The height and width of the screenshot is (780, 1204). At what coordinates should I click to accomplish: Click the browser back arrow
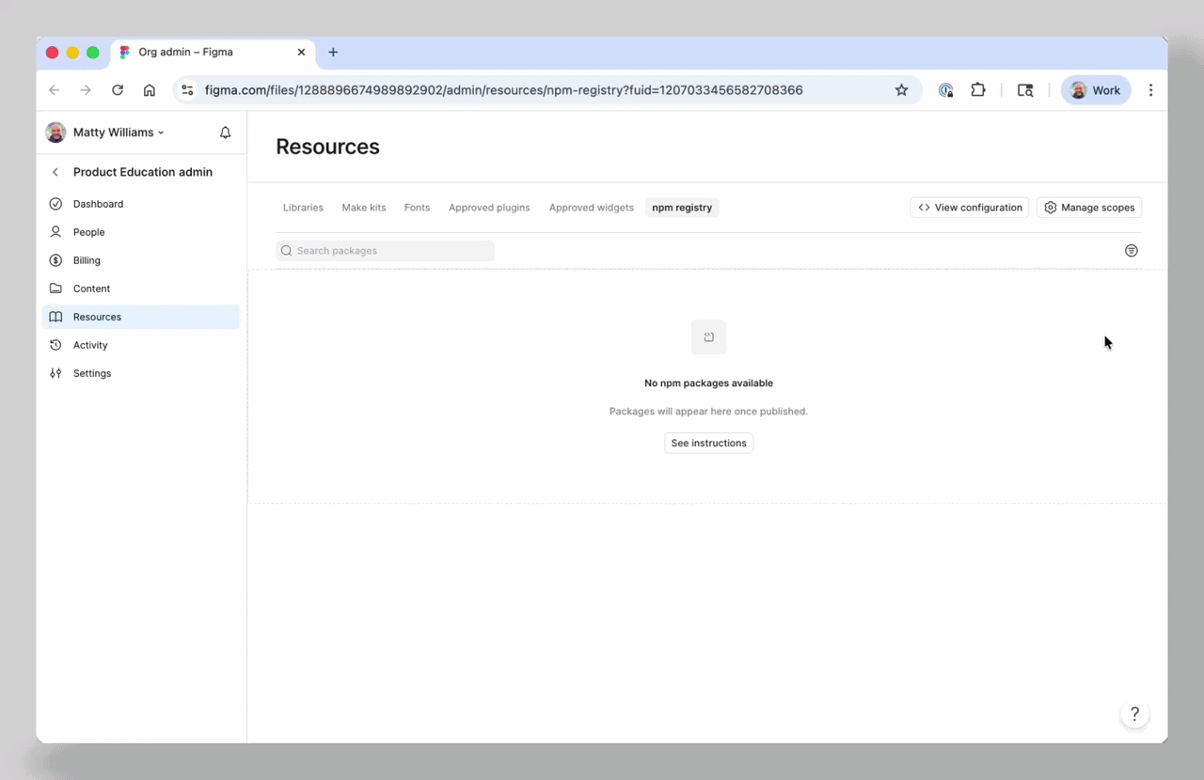tap(54, 90)
